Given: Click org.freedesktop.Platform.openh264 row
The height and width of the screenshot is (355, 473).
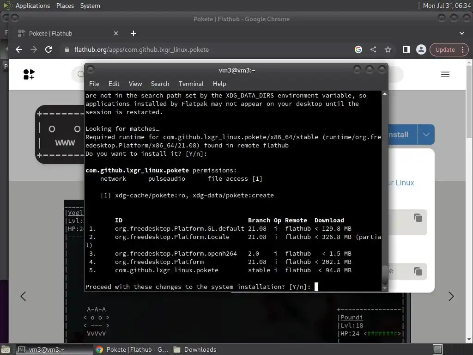Looking at the screenshot, I should tap(218, 254).
